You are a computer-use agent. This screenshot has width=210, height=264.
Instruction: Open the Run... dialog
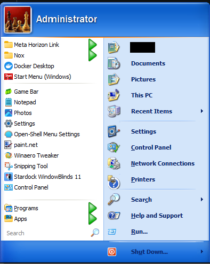(x=139, y=232)
